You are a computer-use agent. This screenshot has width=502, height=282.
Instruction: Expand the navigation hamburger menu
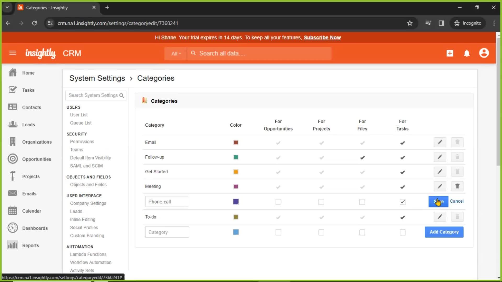point(12,53)
